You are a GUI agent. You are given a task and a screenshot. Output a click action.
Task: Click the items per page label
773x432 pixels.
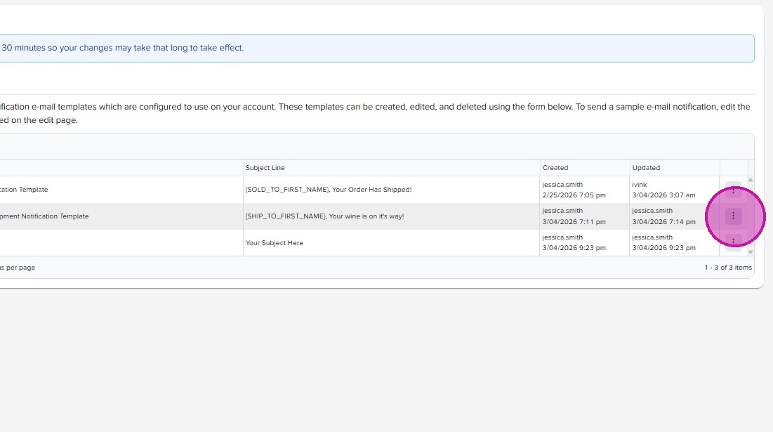tap(18, 268)
